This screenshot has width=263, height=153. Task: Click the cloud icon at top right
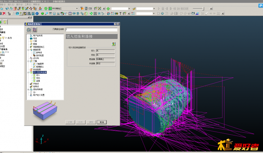tap(261, 5)
